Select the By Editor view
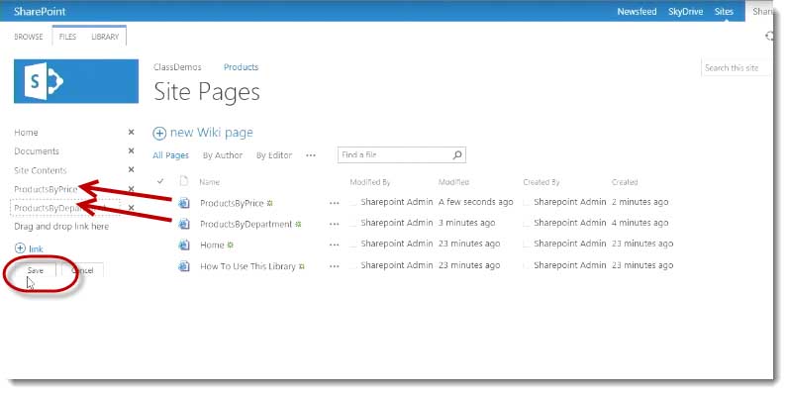Screen dimensions: 788x394 point(274,155)
